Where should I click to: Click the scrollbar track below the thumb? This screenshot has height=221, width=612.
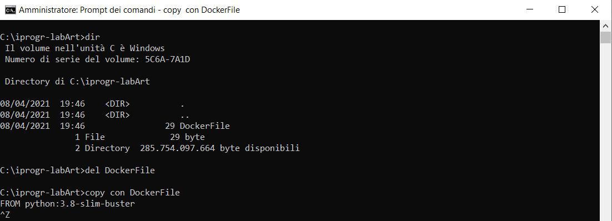pyautogui.click(x=606, y=133)
